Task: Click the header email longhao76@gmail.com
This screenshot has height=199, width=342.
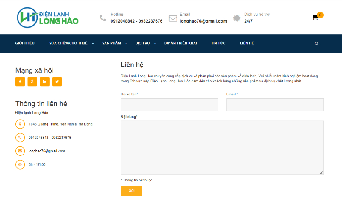Action: pos(203,21)
